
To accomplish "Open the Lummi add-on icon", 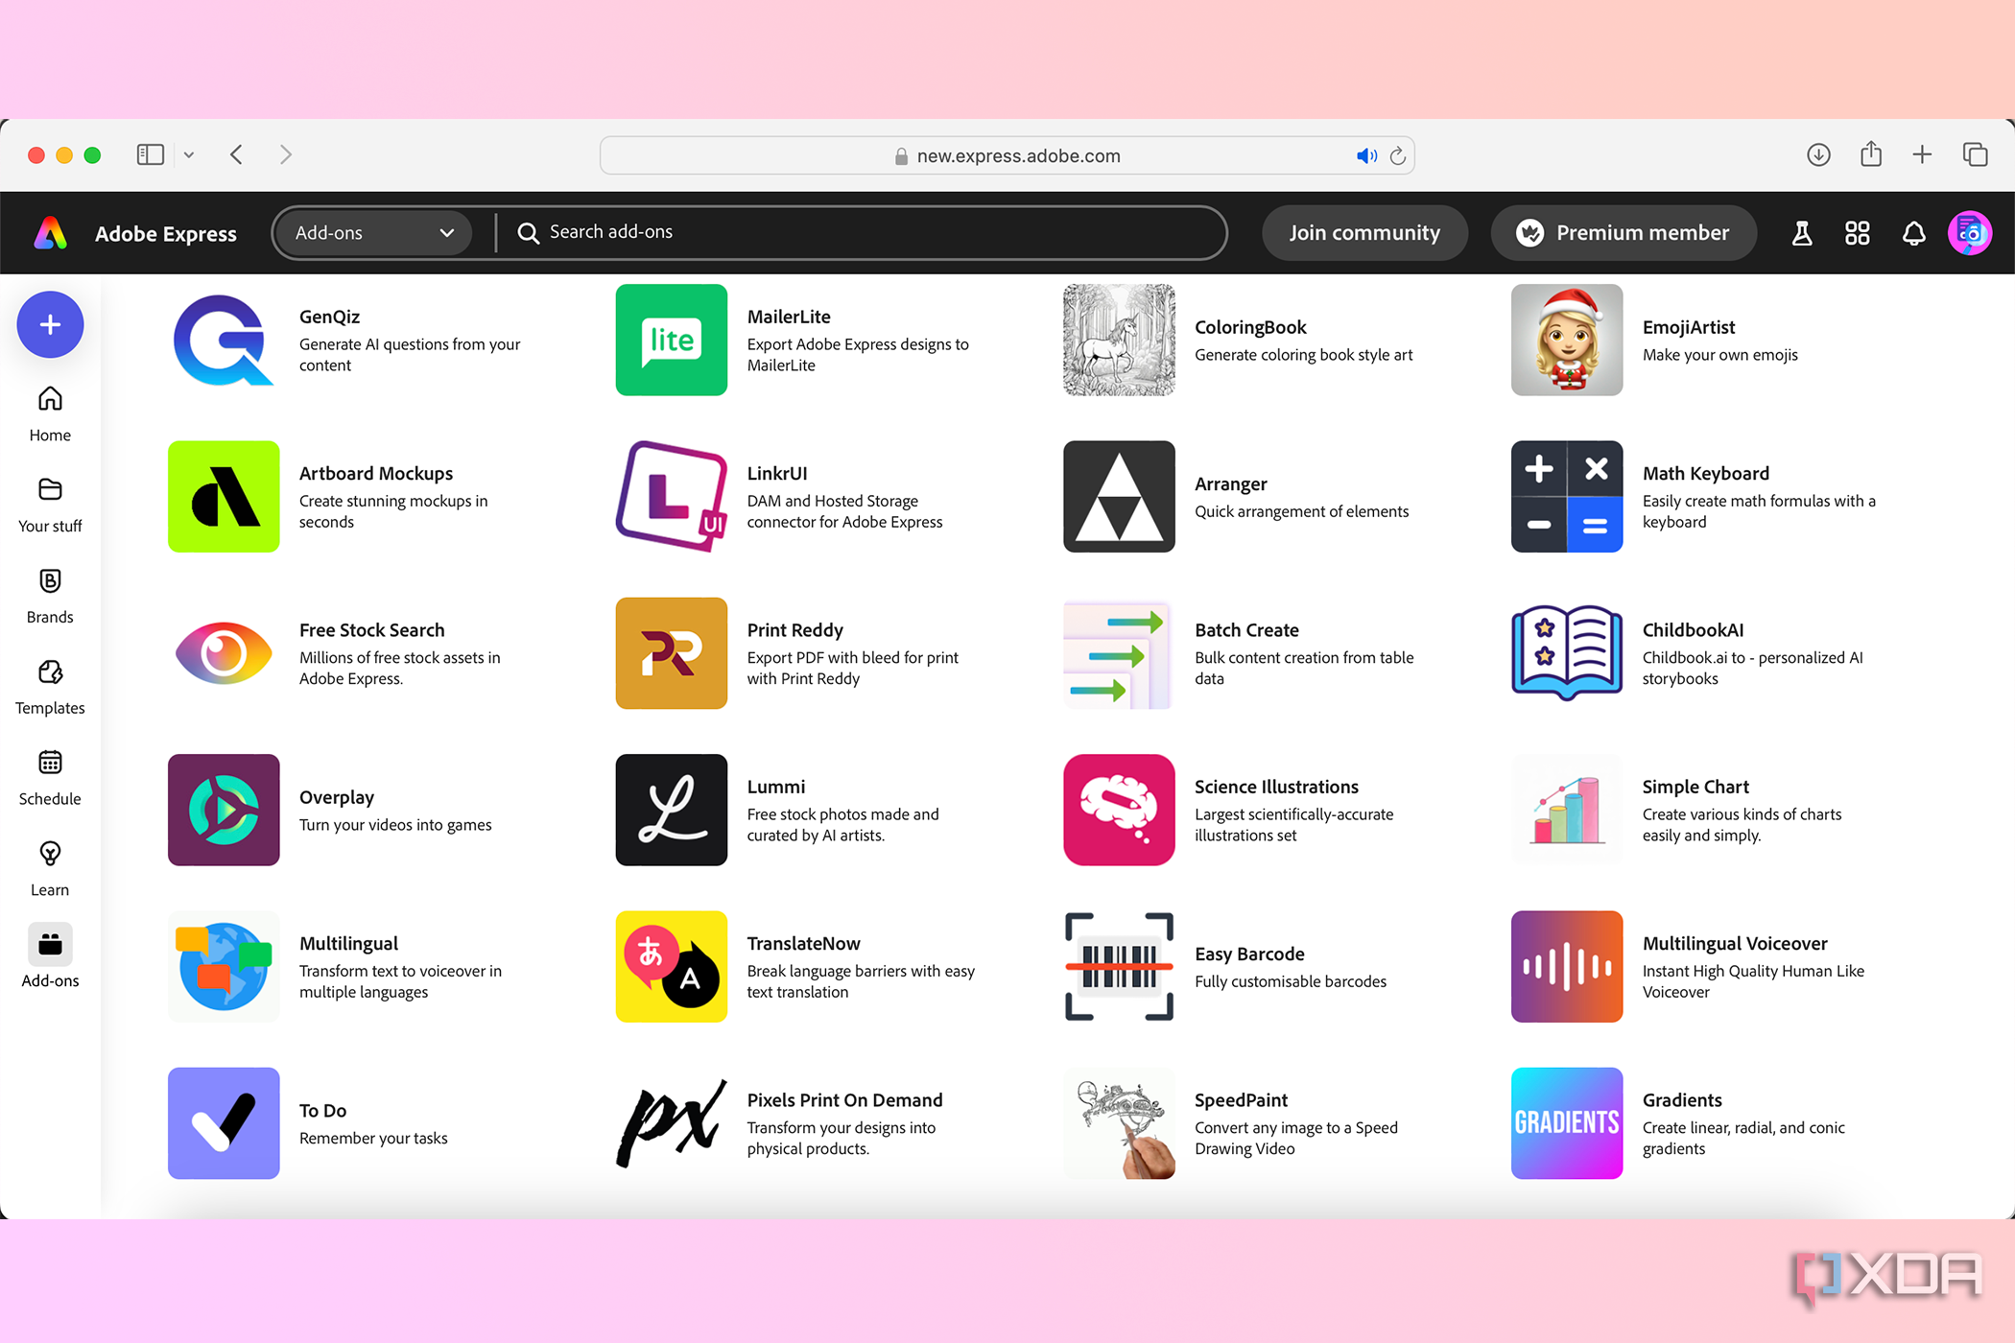I will (x=672, y=810).
